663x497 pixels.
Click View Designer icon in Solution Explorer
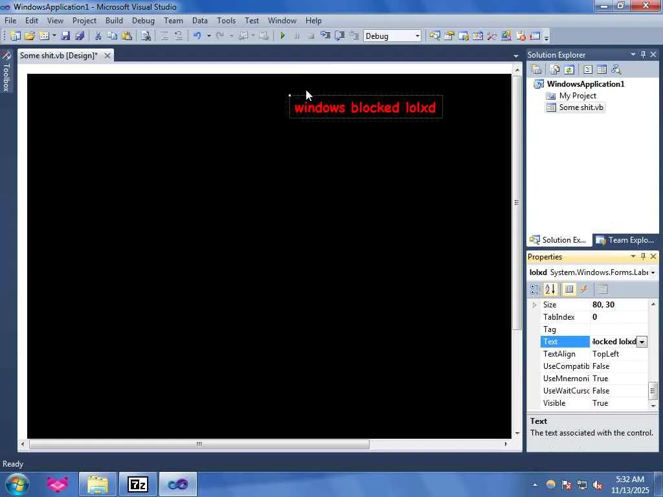coord(601,69)
